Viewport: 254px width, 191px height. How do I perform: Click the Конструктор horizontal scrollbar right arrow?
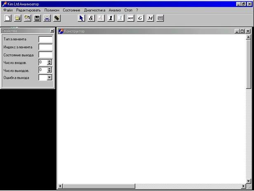243,186
